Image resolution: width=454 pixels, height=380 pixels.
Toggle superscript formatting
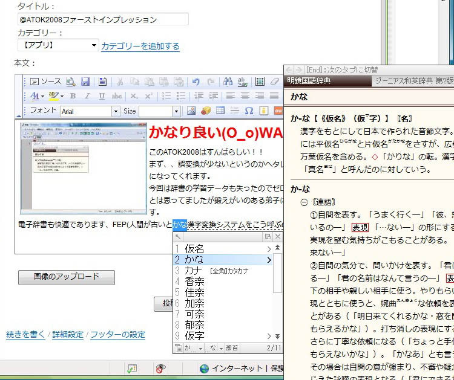(x=148, y=96)
